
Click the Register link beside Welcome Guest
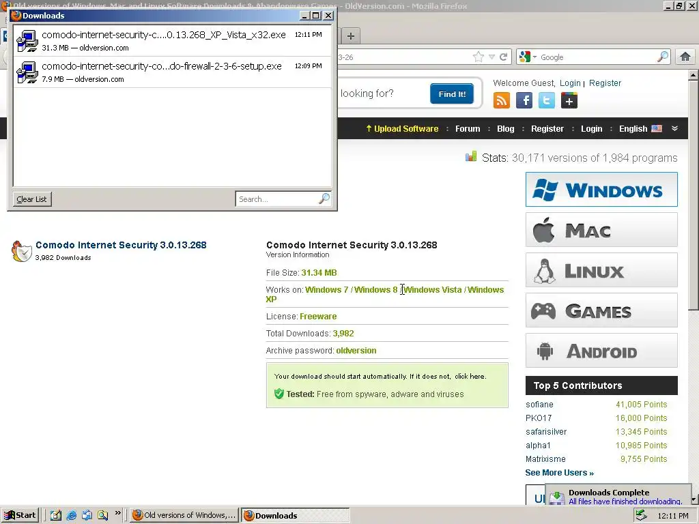pyautogui.click(x=605, y=83)
